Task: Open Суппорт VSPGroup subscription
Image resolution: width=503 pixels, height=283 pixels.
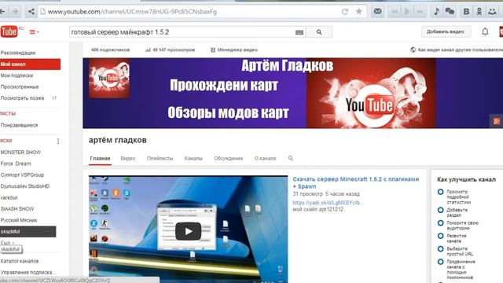Action: 22,175
